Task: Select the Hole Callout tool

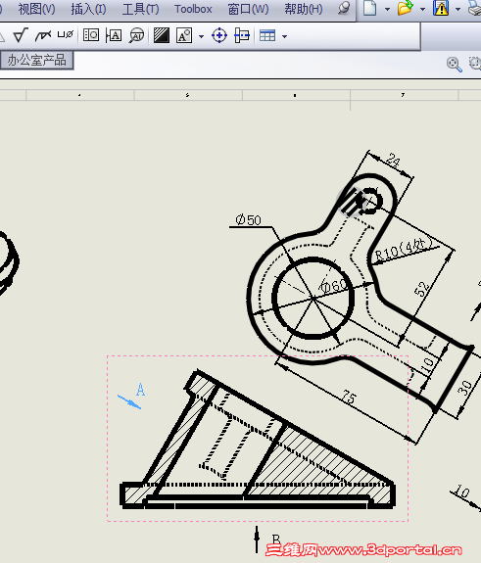Action: [66, 35]
